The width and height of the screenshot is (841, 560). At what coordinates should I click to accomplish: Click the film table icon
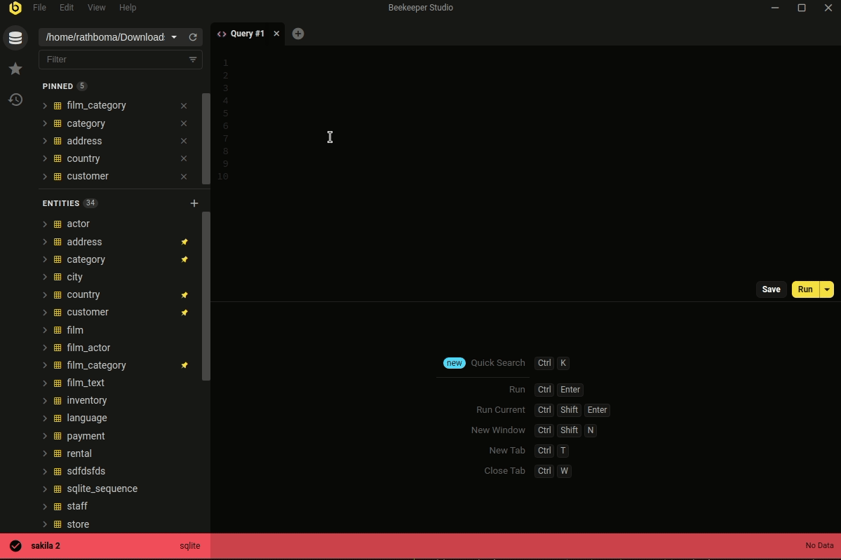coord(58,330)
